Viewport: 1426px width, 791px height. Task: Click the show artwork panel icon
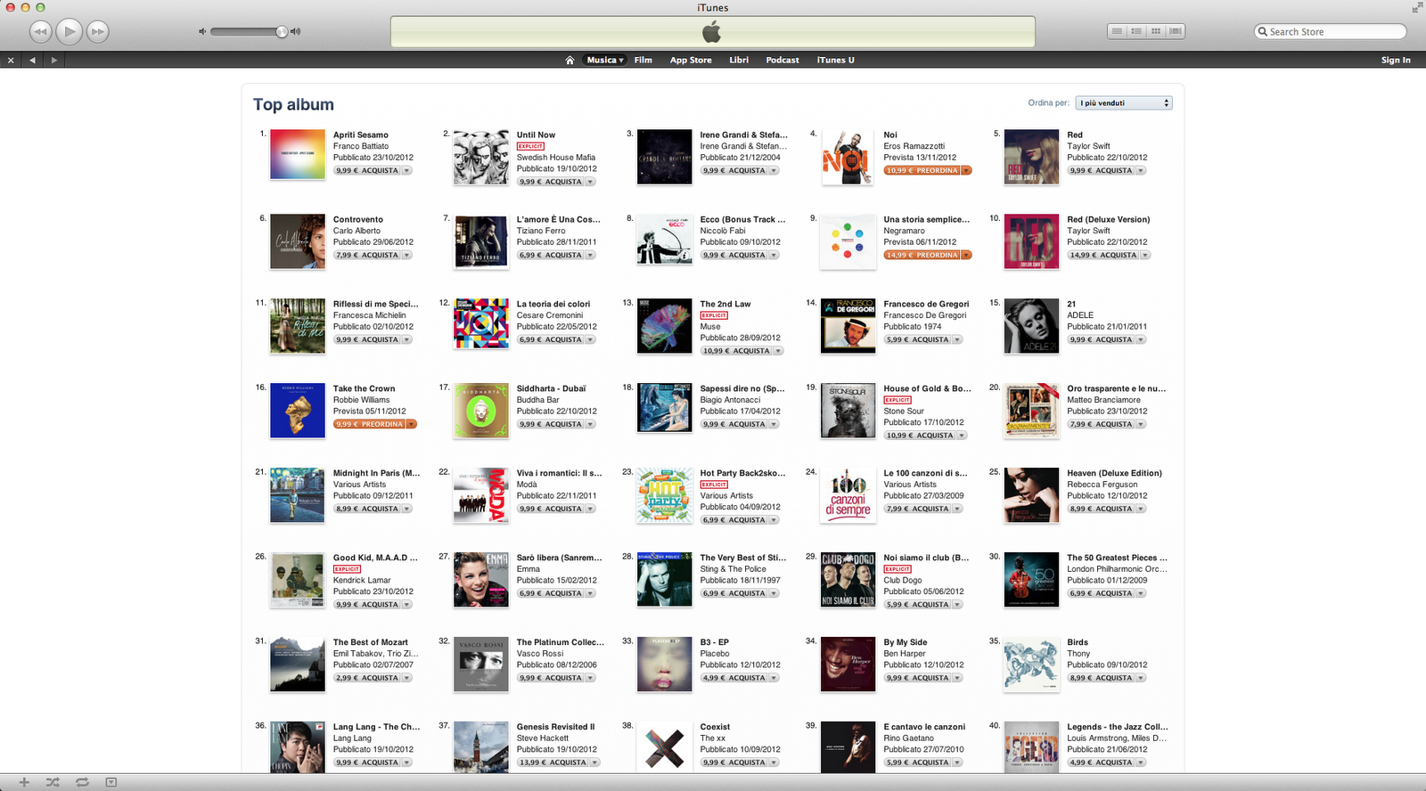111,782
